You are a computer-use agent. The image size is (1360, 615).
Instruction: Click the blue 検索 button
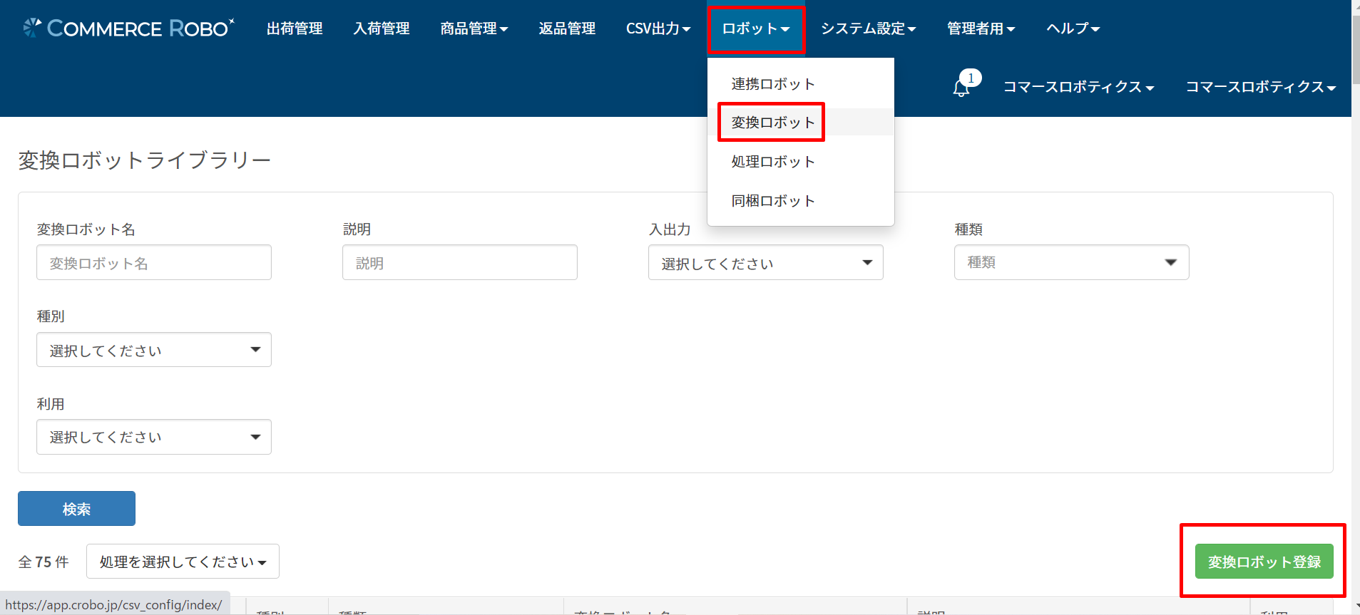click(x=76, y=509)
